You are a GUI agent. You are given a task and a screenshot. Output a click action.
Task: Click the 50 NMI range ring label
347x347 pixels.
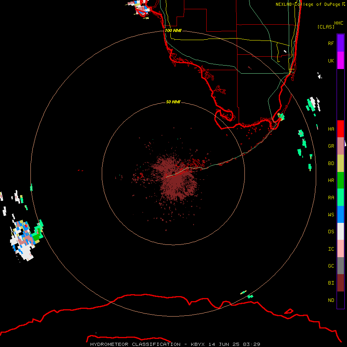coord(173,102)
